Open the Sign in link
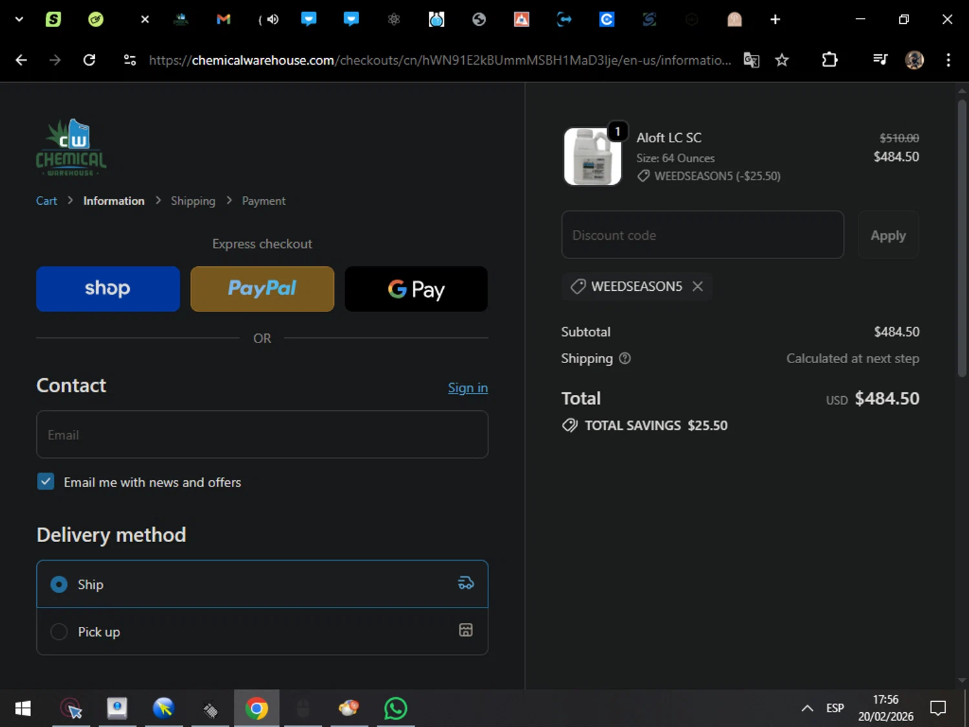Image resolution: width=969 pixels, height=727 pixels. pos(468,388)
